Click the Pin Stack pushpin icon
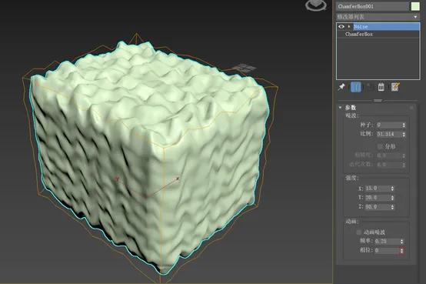426x284 pixels. [x=341, y=87]
